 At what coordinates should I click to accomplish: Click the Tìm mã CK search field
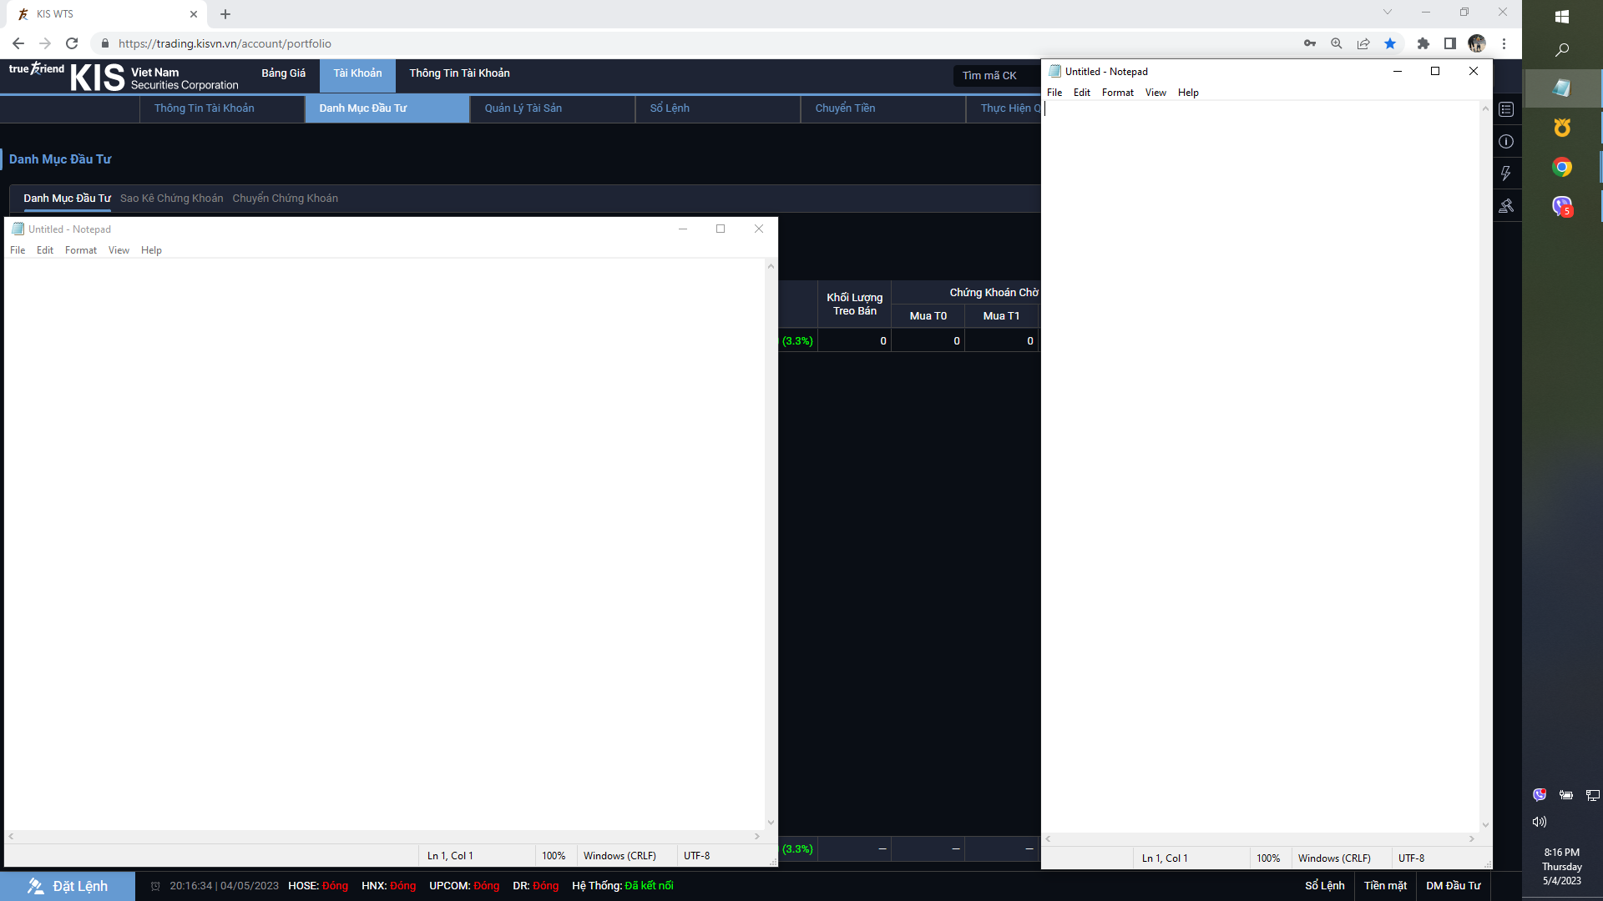994,76
